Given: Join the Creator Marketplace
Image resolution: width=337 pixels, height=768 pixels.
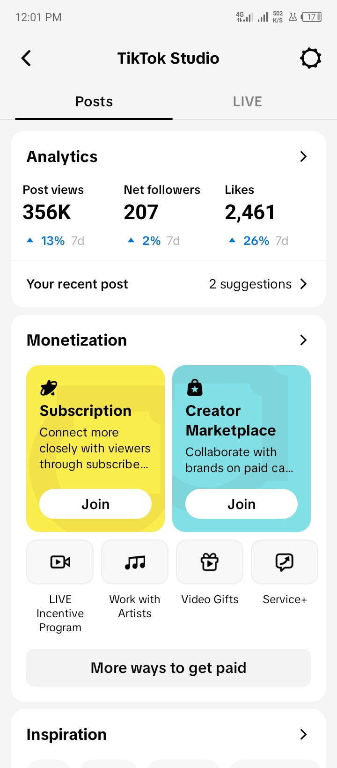Looking at the screenshot, I should (242, 504).
